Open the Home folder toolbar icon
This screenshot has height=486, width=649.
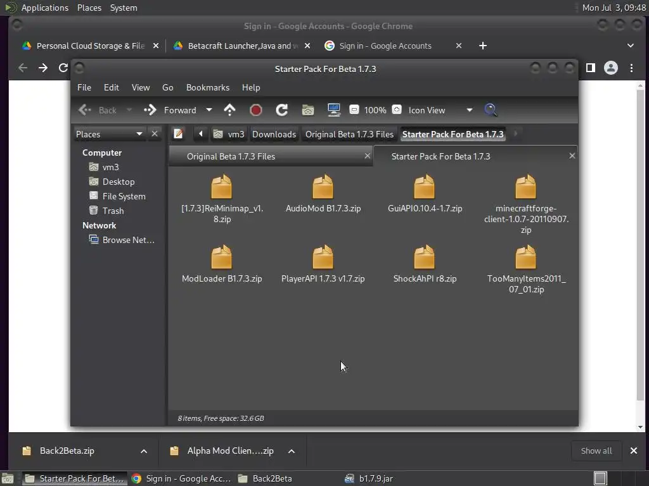[308, 110]
